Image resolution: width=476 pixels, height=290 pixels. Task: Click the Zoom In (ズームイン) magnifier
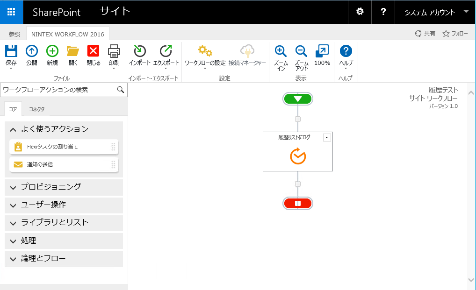pos(281,51)
